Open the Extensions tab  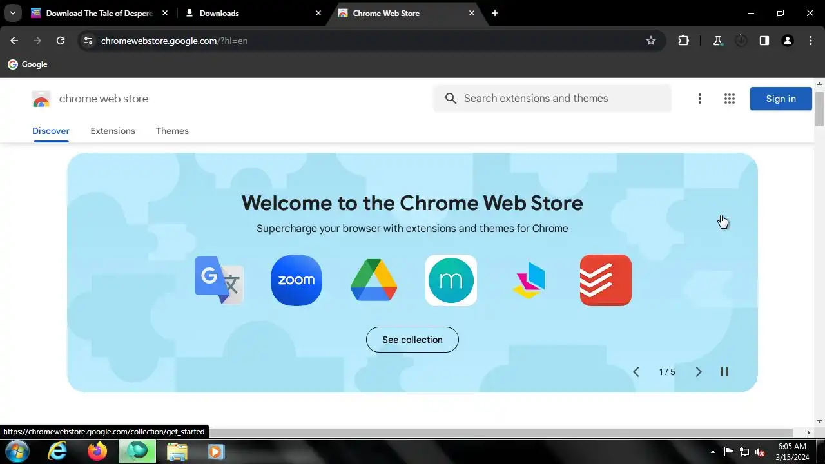coord(113,131)
